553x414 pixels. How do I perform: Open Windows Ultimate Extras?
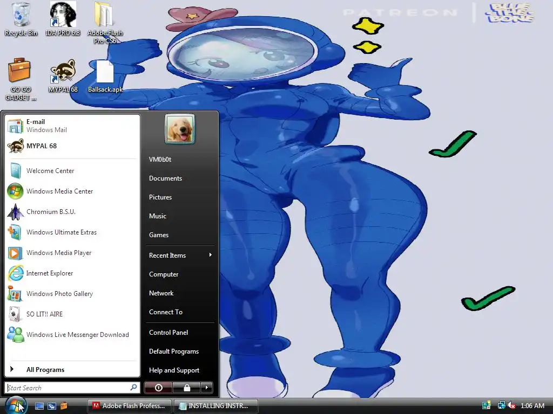(x=72, y=232)
